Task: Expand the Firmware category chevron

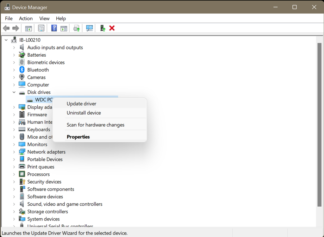Action: [14, 115]
